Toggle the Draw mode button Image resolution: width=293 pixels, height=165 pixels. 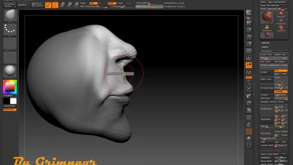pyautogui.click(x=55, y=5)
